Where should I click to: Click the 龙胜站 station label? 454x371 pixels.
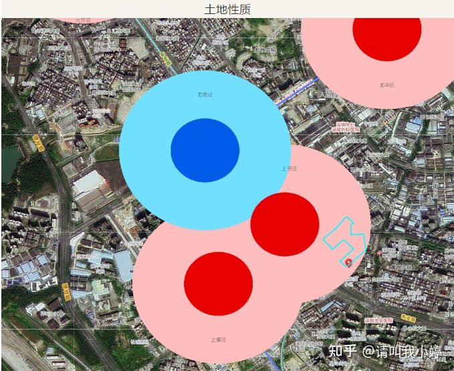click(x=205, y=95)
